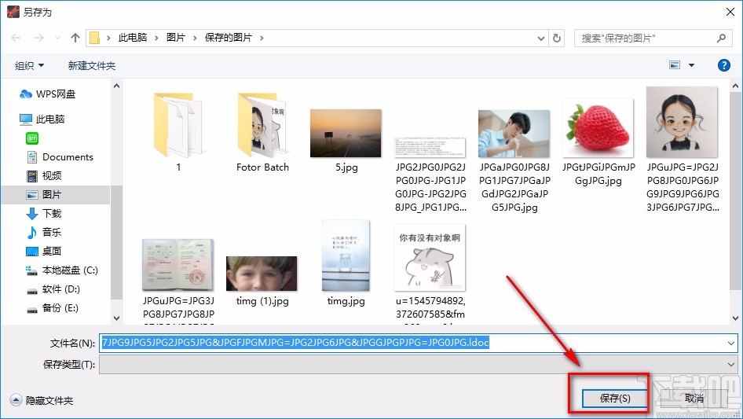Image resolution: width=743 pixels, height=419 pixels.
Task: Open 视频 folder in sidebar
Action: [44, 175]
